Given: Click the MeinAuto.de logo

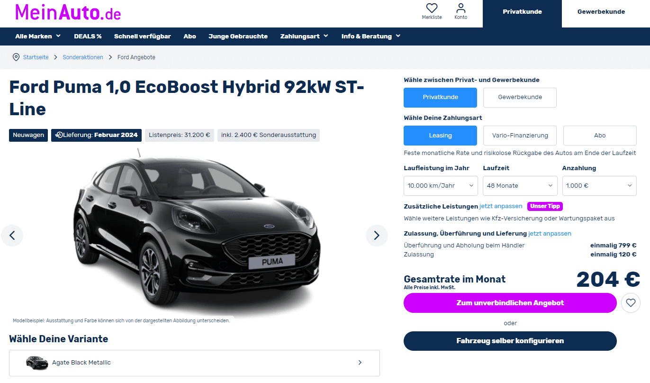Looking at the screenshot, I should (68, 12).
